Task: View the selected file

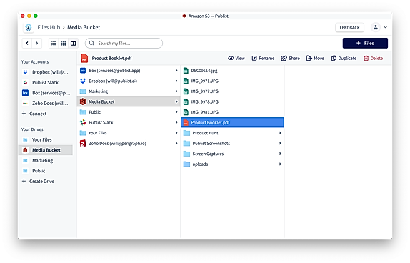Action: coord(236,58)
